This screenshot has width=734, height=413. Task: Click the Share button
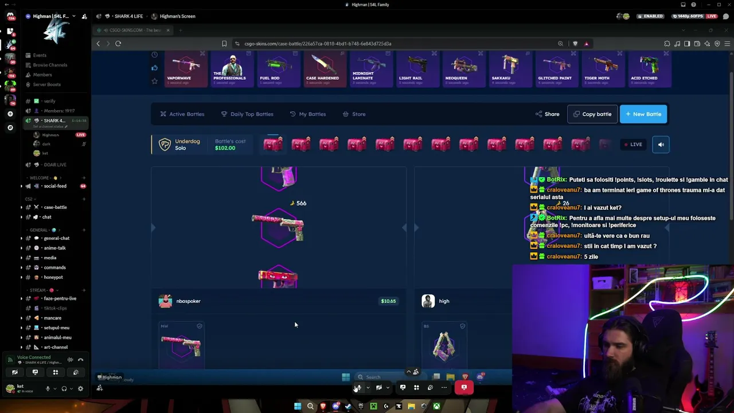[x=547, y=114]
